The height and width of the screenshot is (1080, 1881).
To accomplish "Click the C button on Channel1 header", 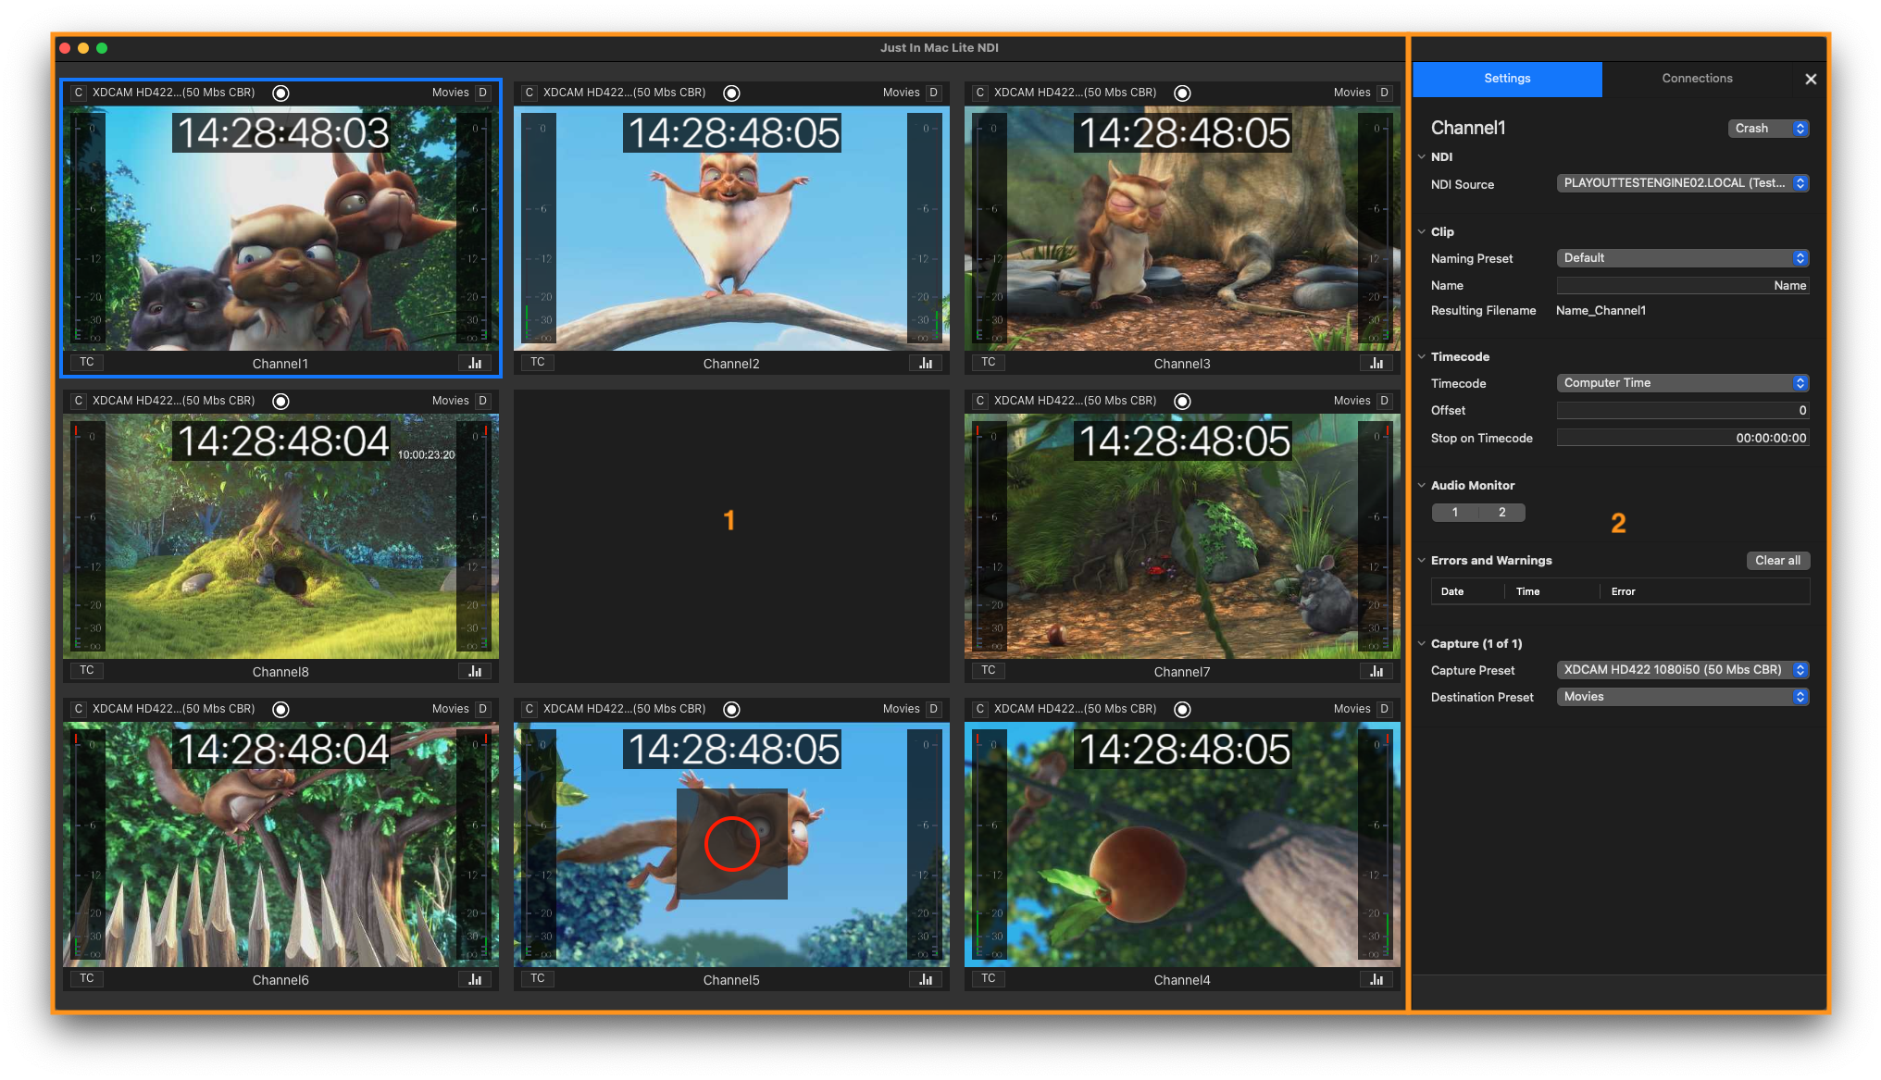I will tap(79, 93).
